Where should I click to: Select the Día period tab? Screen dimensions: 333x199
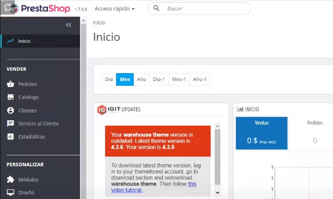tap(109, 79)
